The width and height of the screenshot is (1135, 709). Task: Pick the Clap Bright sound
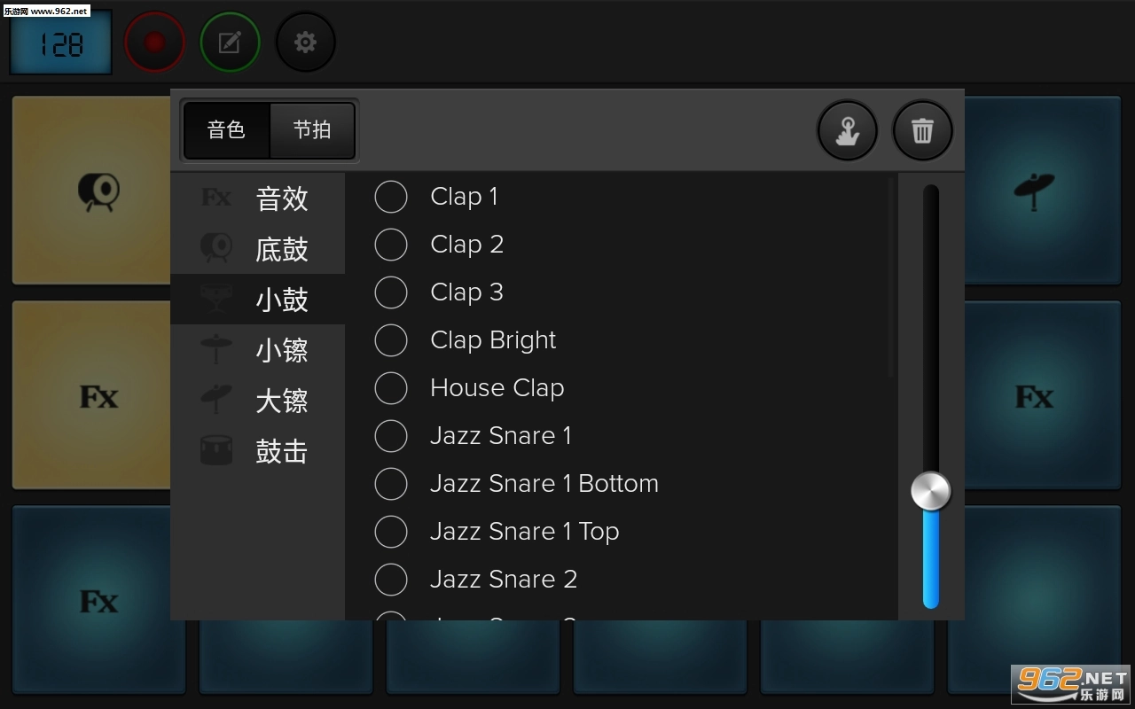tap(391, 340)
